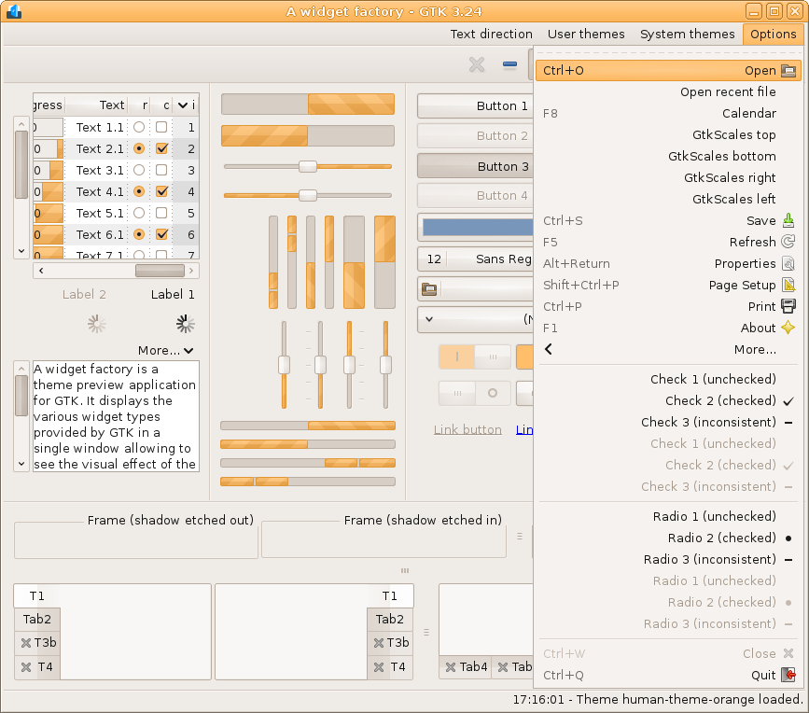Choose GtkScales bottom menu item
This screenshot has width=809, height=713.
click(668, 157)
